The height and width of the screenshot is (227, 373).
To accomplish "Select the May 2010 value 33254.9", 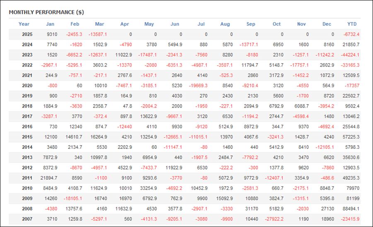I will 148,188.
